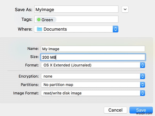
Task: Click the Encryption dropdown blue arrows
Action: pos(143,76)
